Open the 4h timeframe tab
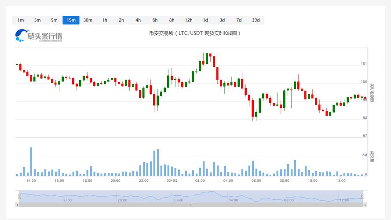This screenshot has width=391, height=220. click(x=138, y=20)
